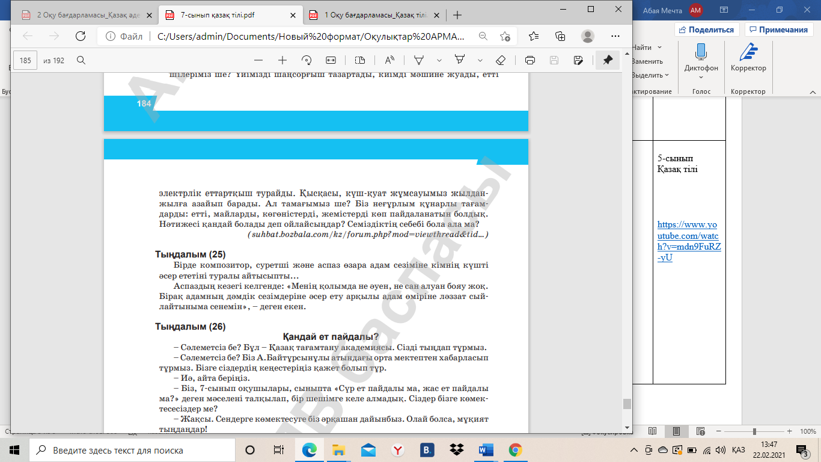Fit PDF to page width

tap(331, 60)
